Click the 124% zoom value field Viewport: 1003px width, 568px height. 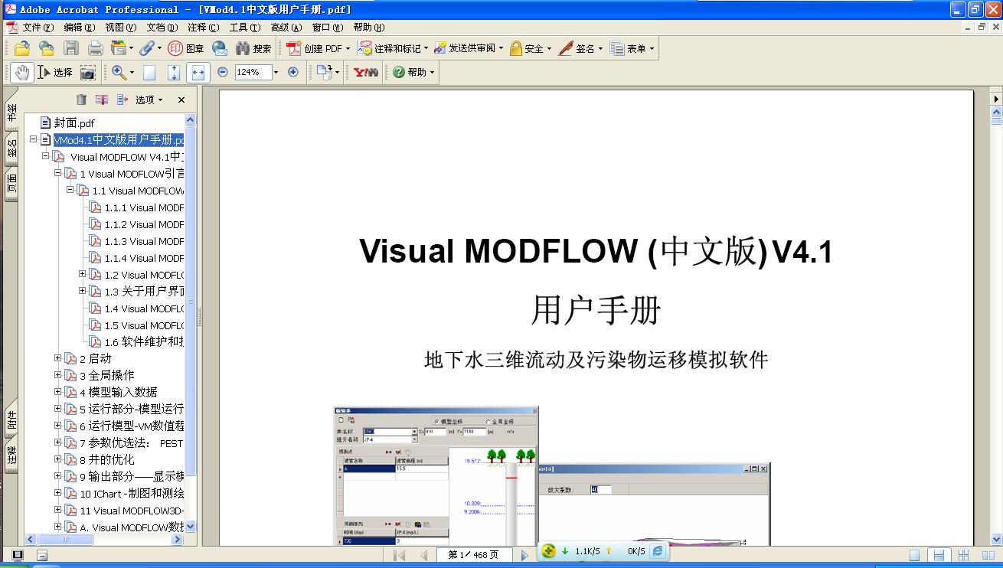252,72
